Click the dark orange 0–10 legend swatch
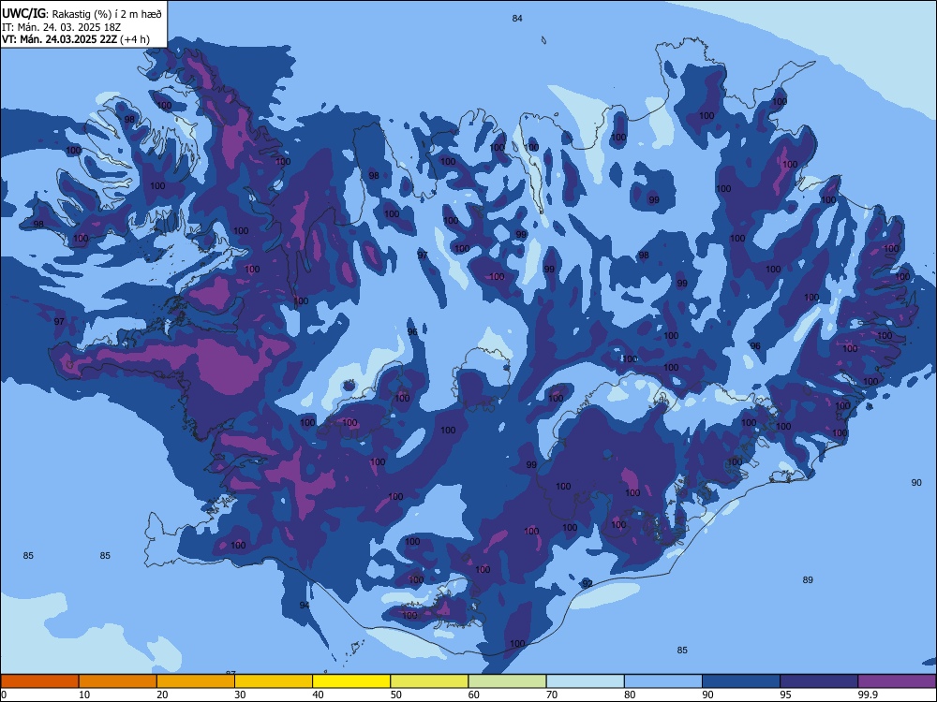The height and width of the screenshot is (702, 937). [x=39, y=681]
